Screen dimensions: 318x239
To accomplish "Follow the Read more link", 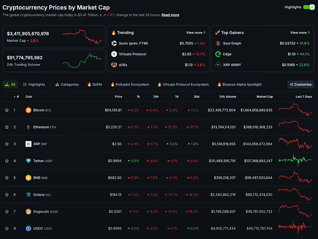I will (170, 15).
